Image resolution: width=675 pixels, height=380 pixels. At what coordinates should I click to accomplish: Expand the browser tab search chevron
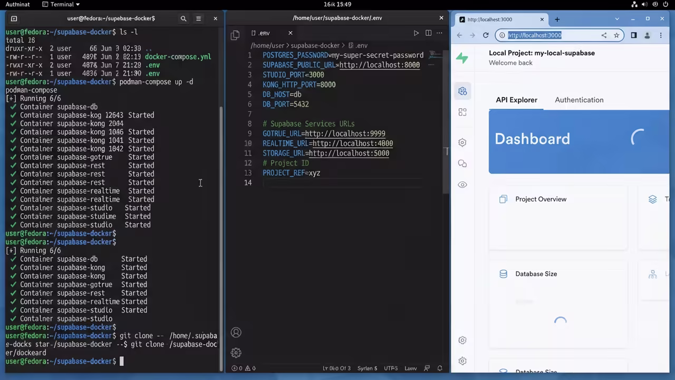click(617, 19)
